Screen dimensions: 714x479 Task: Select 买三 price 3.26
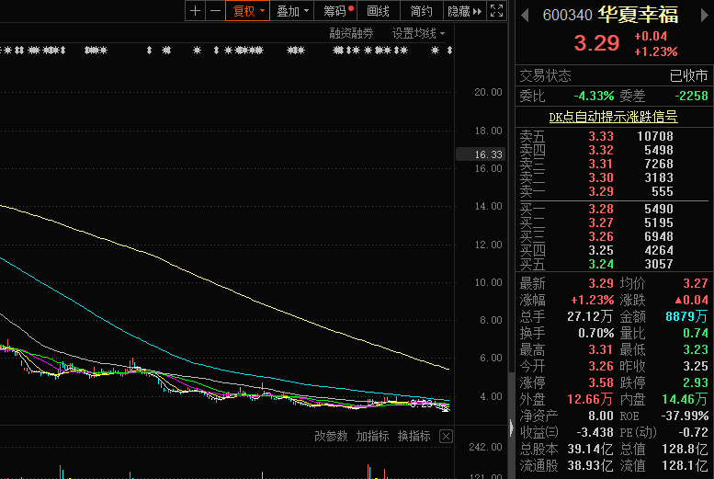(x=601, y=236)
